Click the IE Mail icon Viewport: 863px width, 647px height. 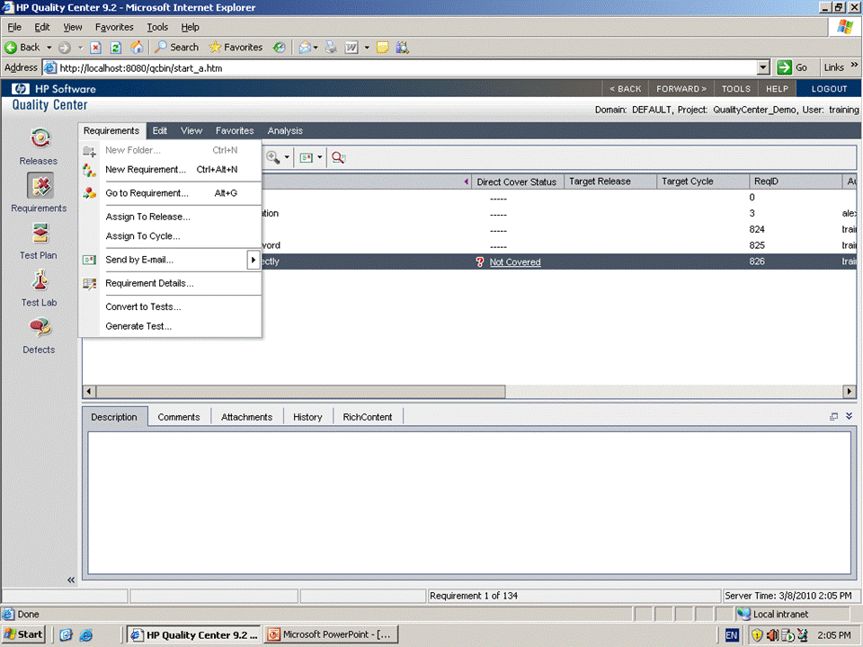tap(305, 48)
